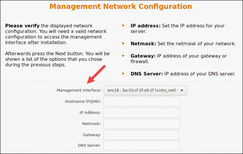Screen dimensions: 243x154
Task: Click the orange bullet beside DNS Server help
Action: pos(123,74)
